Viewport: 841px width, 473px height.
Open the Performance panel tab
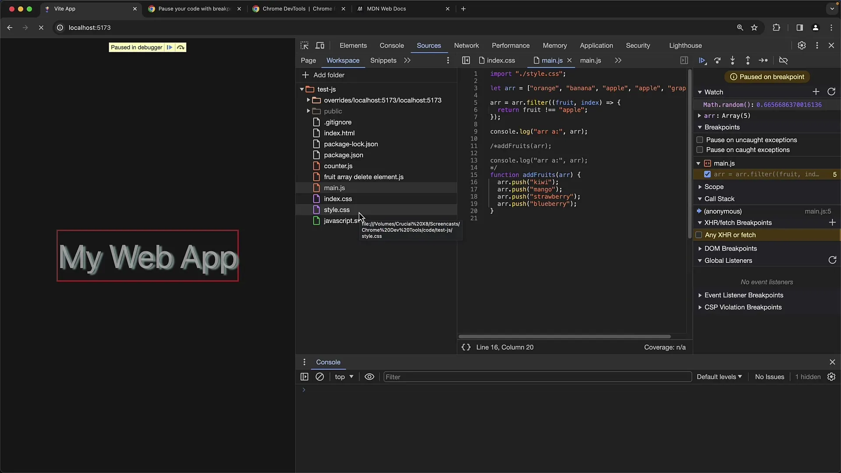click(510, 46)
